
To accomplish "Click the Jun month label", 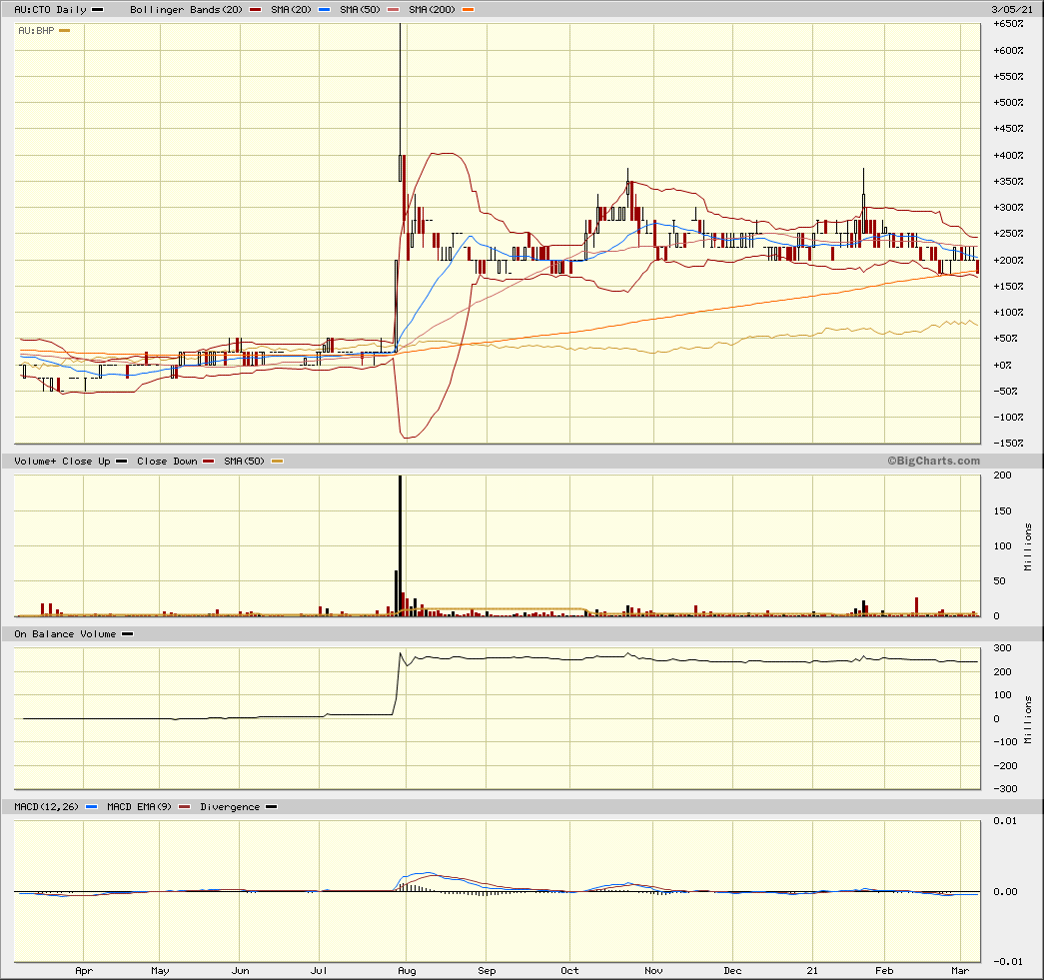I will tap(241, 971).
